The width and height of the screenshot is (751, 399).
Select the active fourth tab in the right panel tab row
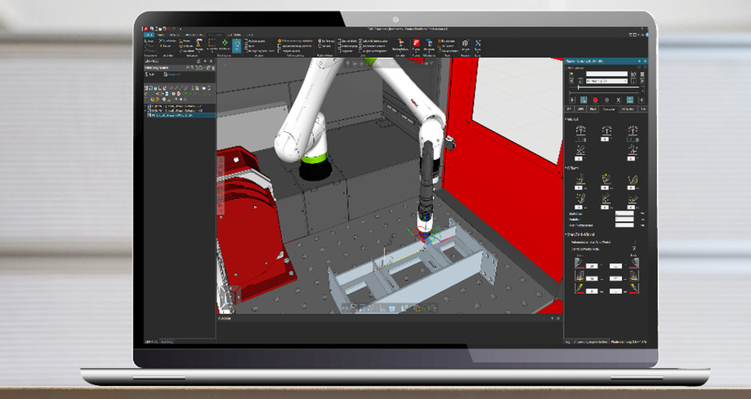[x=608, y=109]
